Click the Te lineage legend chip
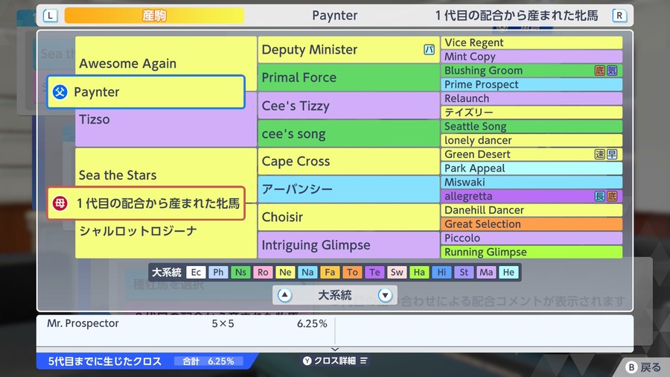Viewport: 670px width, 377px height. point(374,272)
